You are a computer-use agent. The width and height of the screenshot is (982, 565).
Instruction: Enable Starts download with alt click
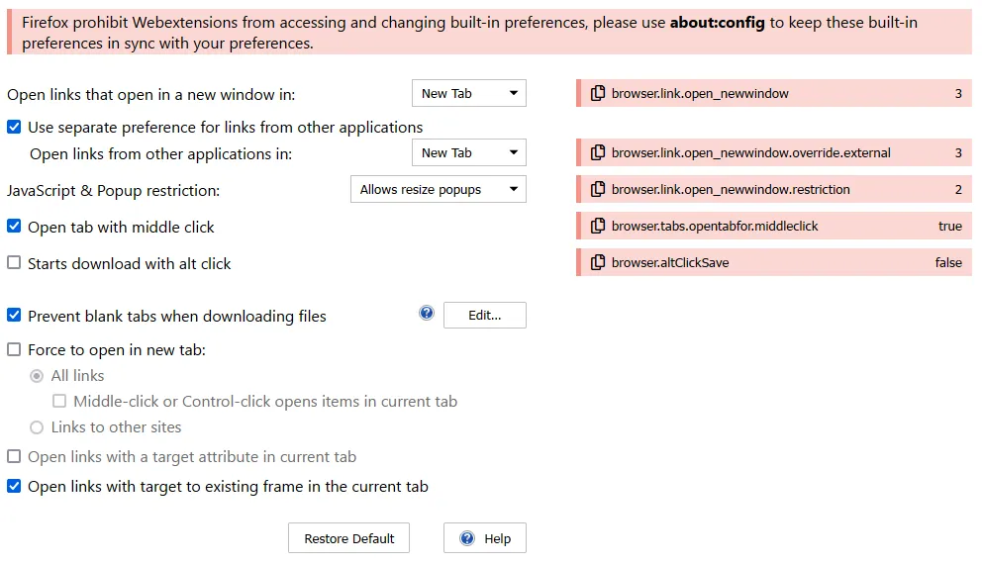click(x=14, y=263)
